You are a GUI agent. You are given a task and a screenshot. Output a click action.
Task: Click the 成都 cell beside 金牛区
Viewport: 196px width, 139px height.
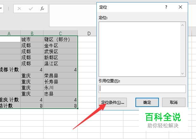tap(32, 45)
